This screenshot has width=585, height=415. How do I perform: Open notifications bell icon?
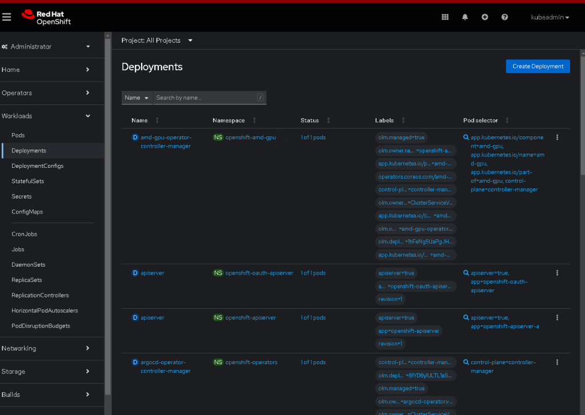pos(465,17)
